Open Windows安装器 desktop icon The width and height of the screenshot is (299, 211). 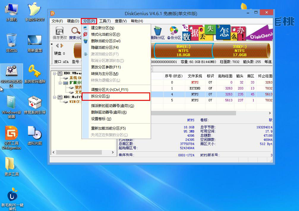(x=12, y=107)
